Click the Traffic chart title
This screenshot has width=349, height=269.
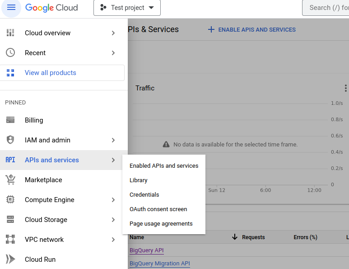click(x=145, y=88)
